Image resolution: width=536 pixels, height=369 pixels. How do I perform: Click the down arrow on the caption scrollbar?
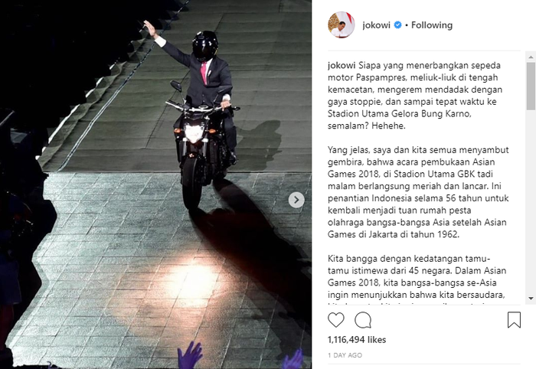(x=531, y=299)
